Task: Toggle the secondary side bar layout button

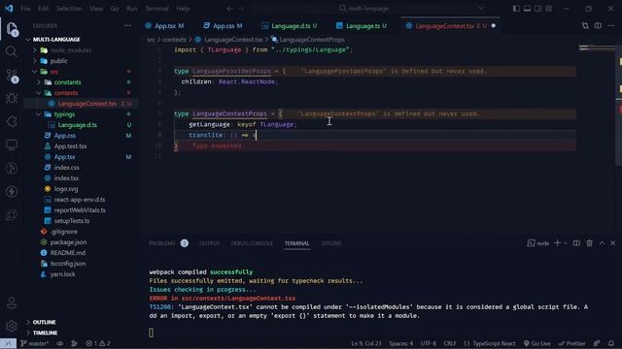Action: 537,9
